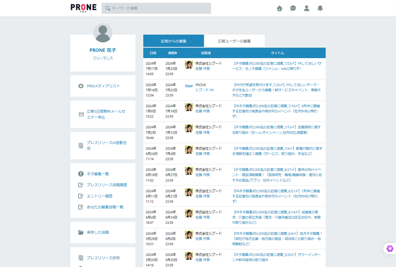Click the PRONE logo at top left
The width and height of the screenshot is (396, 267).
pos(83,7)
